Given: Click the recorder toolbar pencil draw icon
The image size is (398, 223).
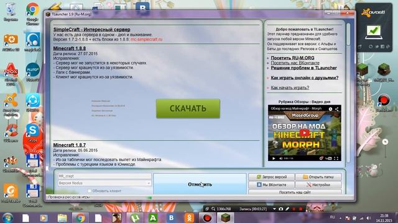Looking at the screenshot, I should (x=287, y=209).
